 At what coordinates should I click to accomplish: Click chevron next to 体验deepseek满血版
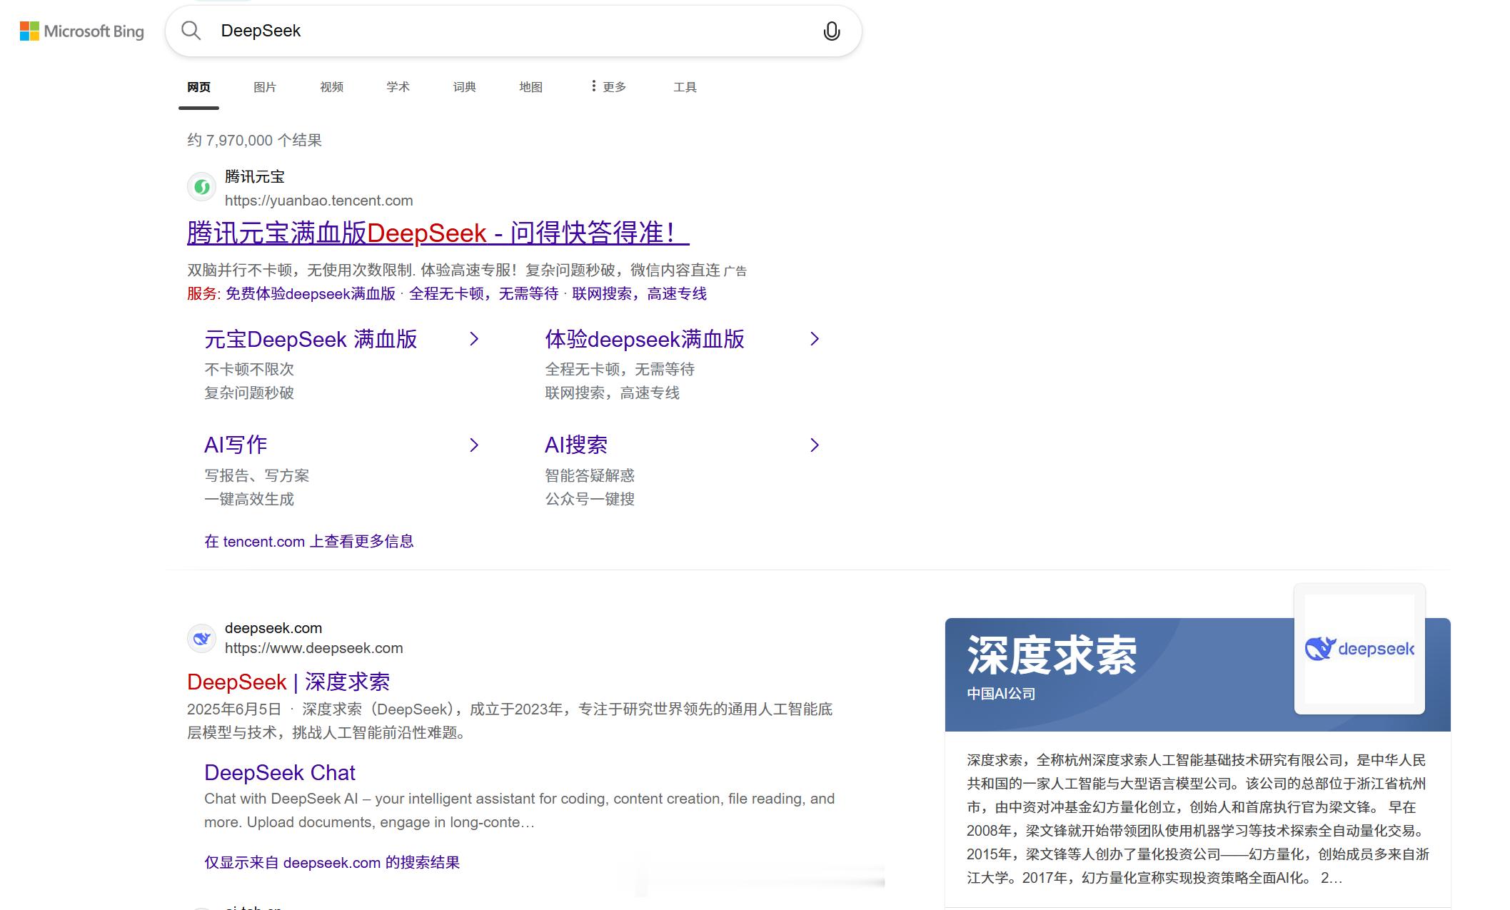(815, 339)
